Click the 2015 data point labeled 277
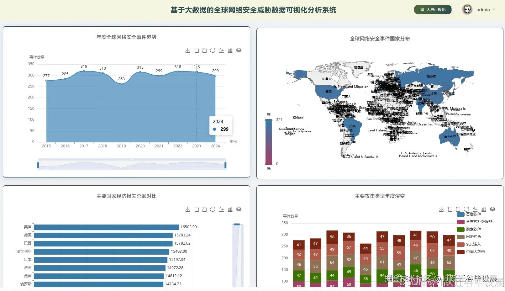The width and height of the screenshot is (505, 291). tap(46, 81)
